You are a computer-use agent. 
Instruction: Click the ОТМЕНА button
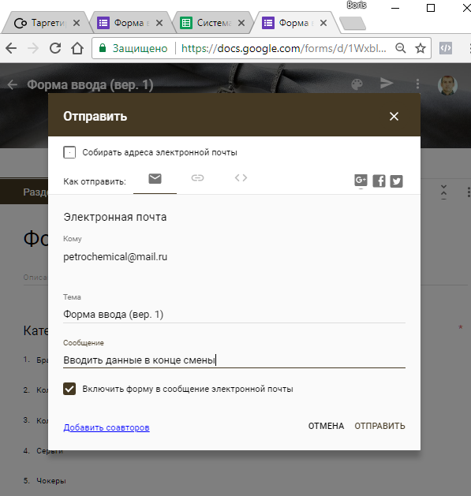coord(326,426)
